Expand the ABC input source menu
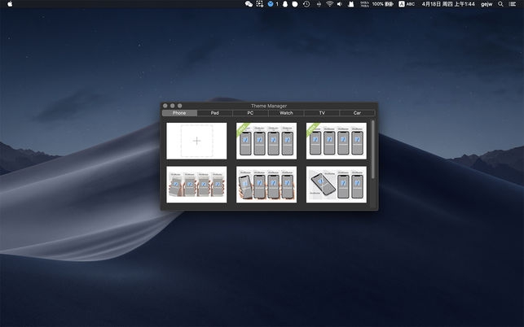The height and width of the screenshot is (327, 524). [406, 4]
